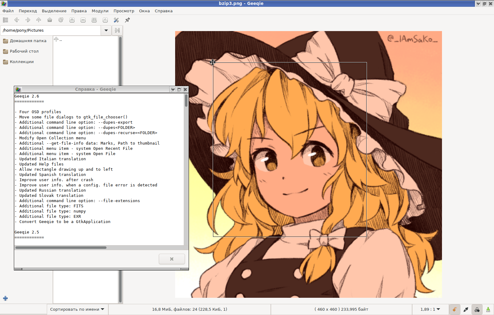Open the Сортировать по имени sort dropdown
This screenshot has width=494, height=315.
[77, 309]
